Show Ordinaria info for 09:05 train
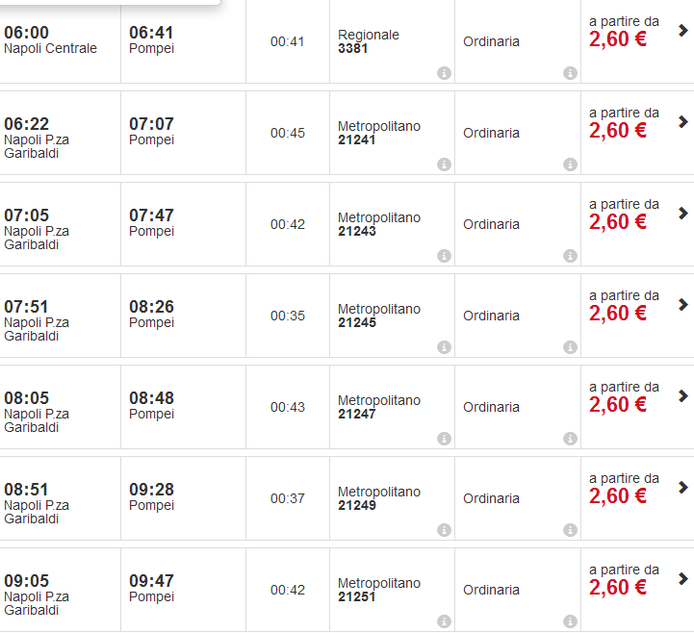 570,621
